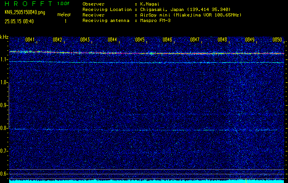Click the Observer field label
288x183 pixels.
point(93,4)
